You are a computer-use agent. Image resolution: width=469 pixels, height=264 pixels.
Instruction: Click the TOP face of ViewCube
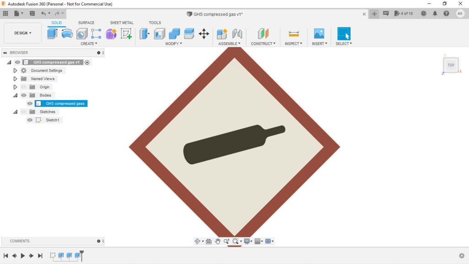(x=451, y=65)
